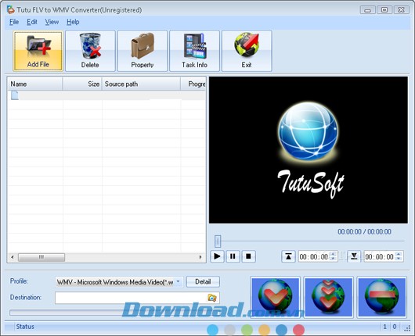Sort list by the Size column header
This screenshot has height=336, width=415.
click(82, 84)
